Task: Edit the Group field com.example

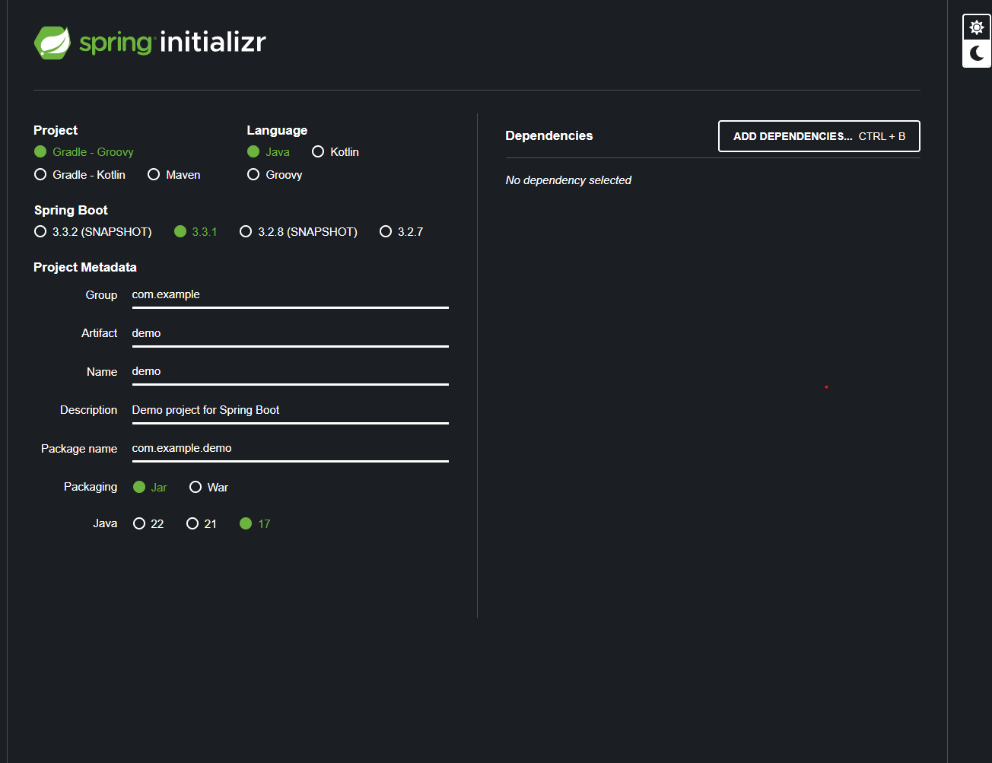Action: [x=290, y=295]
